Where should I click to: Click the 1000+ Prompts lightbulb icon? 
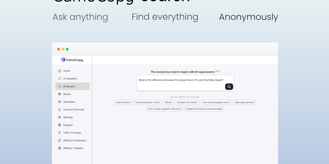[59, 133]
